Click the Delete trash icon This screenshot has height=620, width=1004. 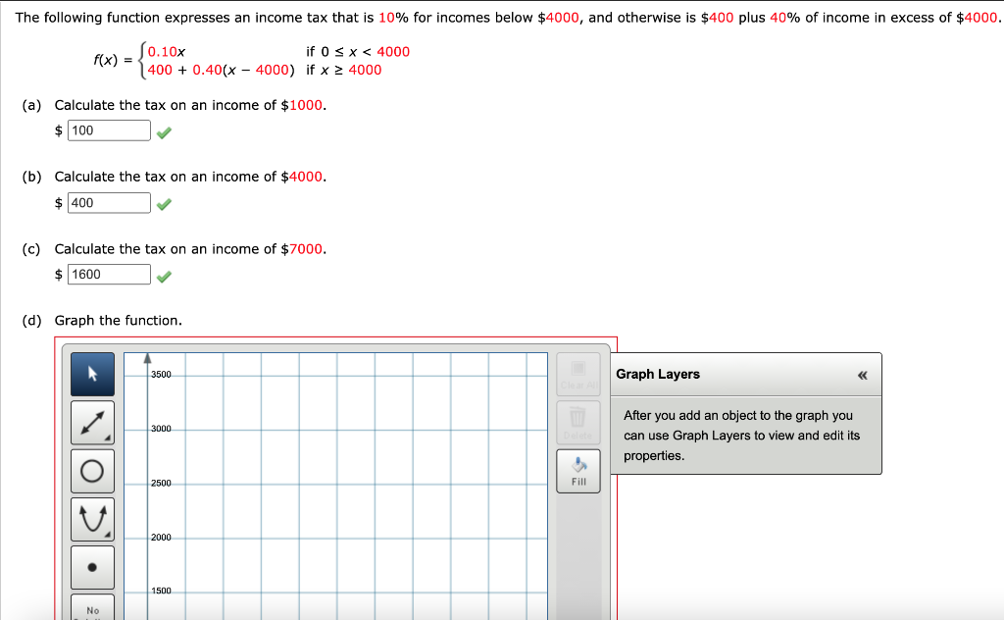pos(577,423)
